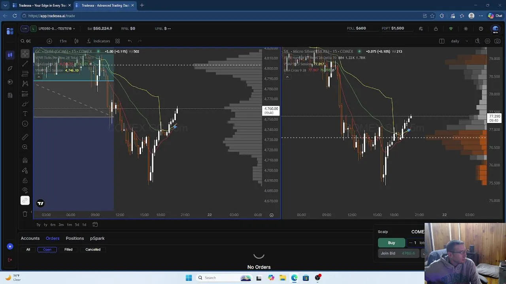Toggle hide all drawings eye icon

click(x=25, y=191)
